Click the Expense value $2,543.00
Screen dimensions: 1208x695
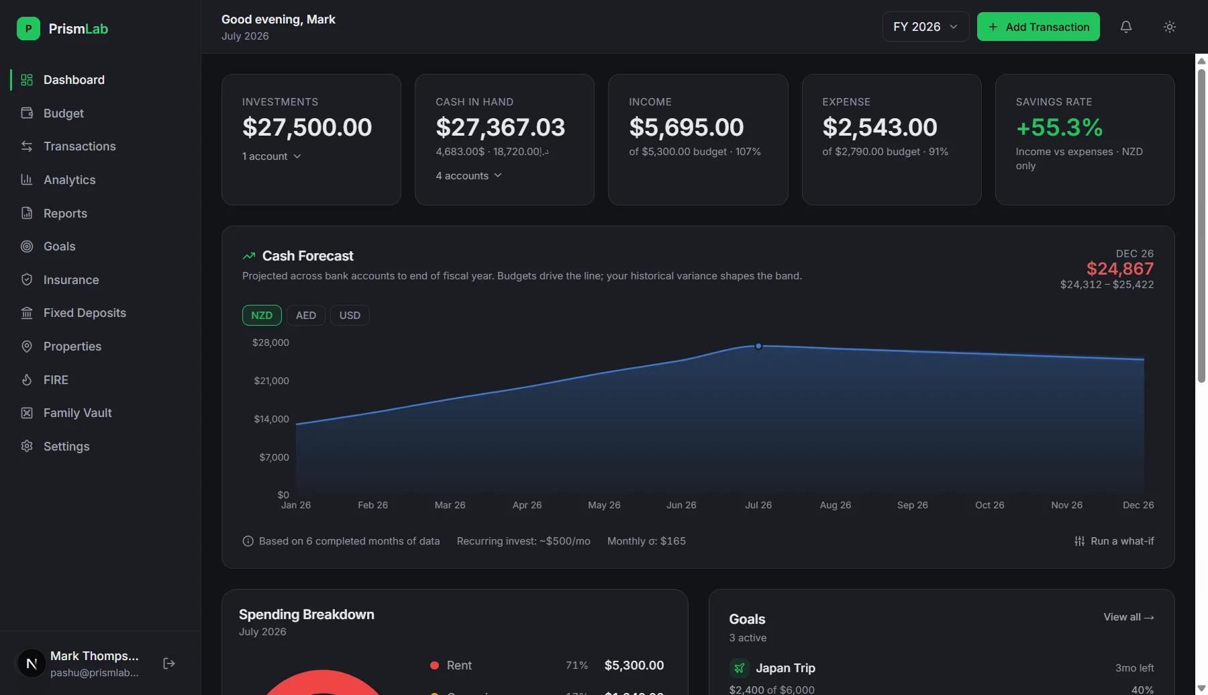(x=880, y=128)
